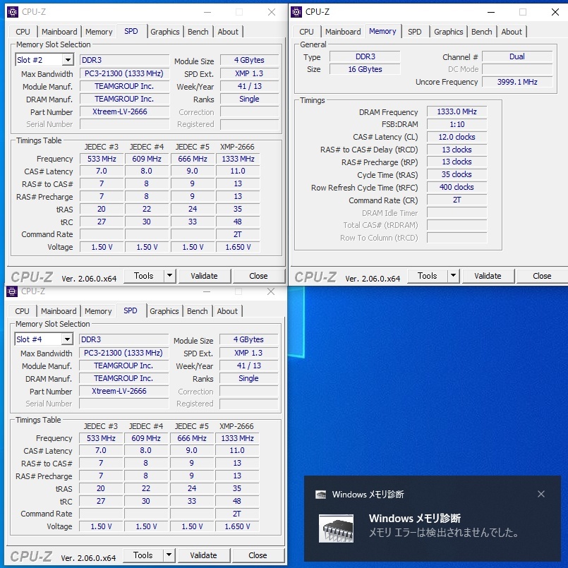
Task: Open Bench tab in Slot #4 window
Action: pyautogui.click(x=198, y=311)
